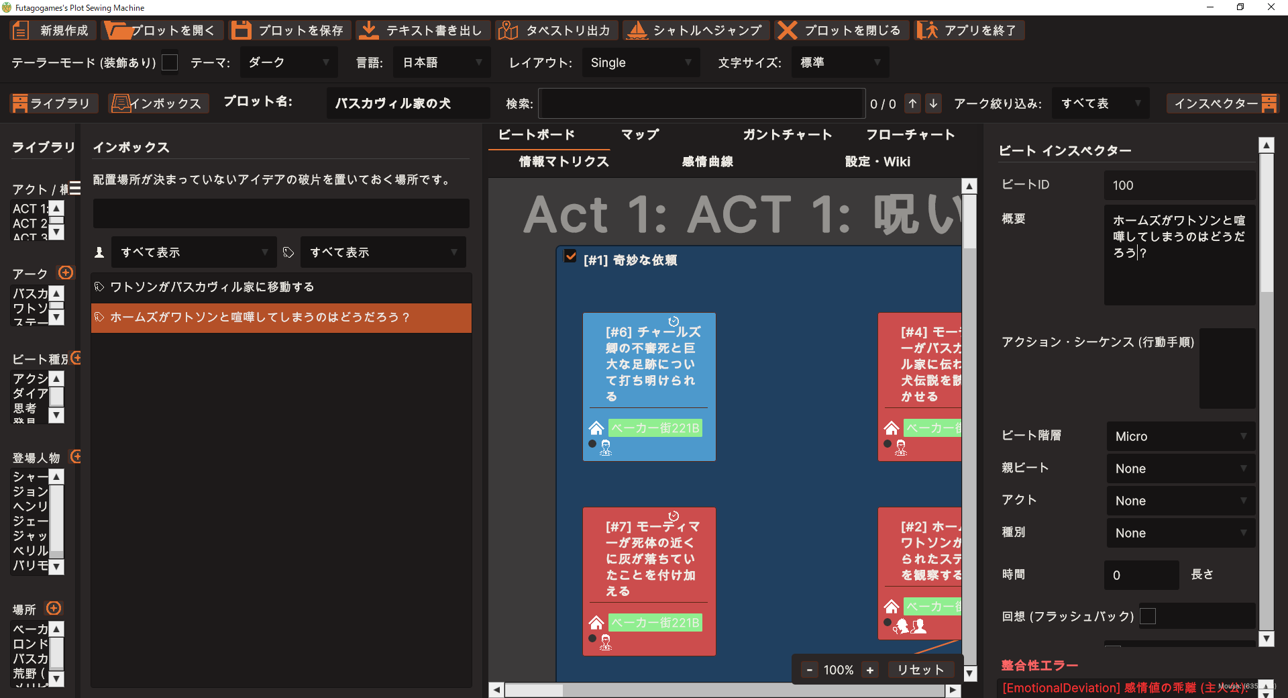Switch to the 情報マトリクス tab
The width and height of the screenshot is (1288, 698).
coord(563,161)
